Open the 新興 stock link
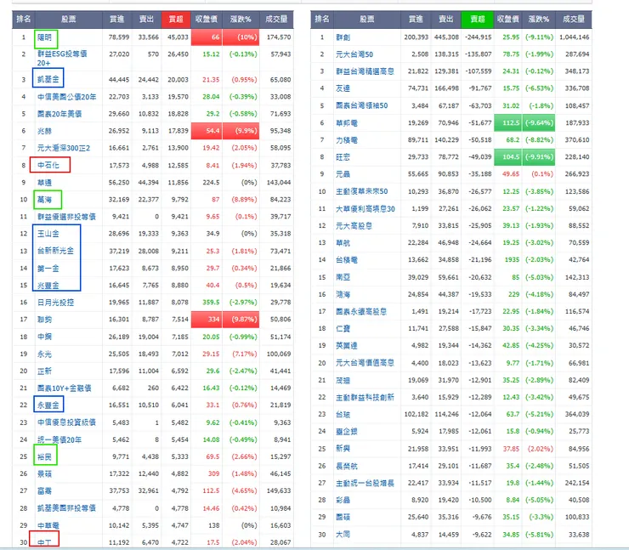Screen dimensions: 629x550 (x=343, y=449)
